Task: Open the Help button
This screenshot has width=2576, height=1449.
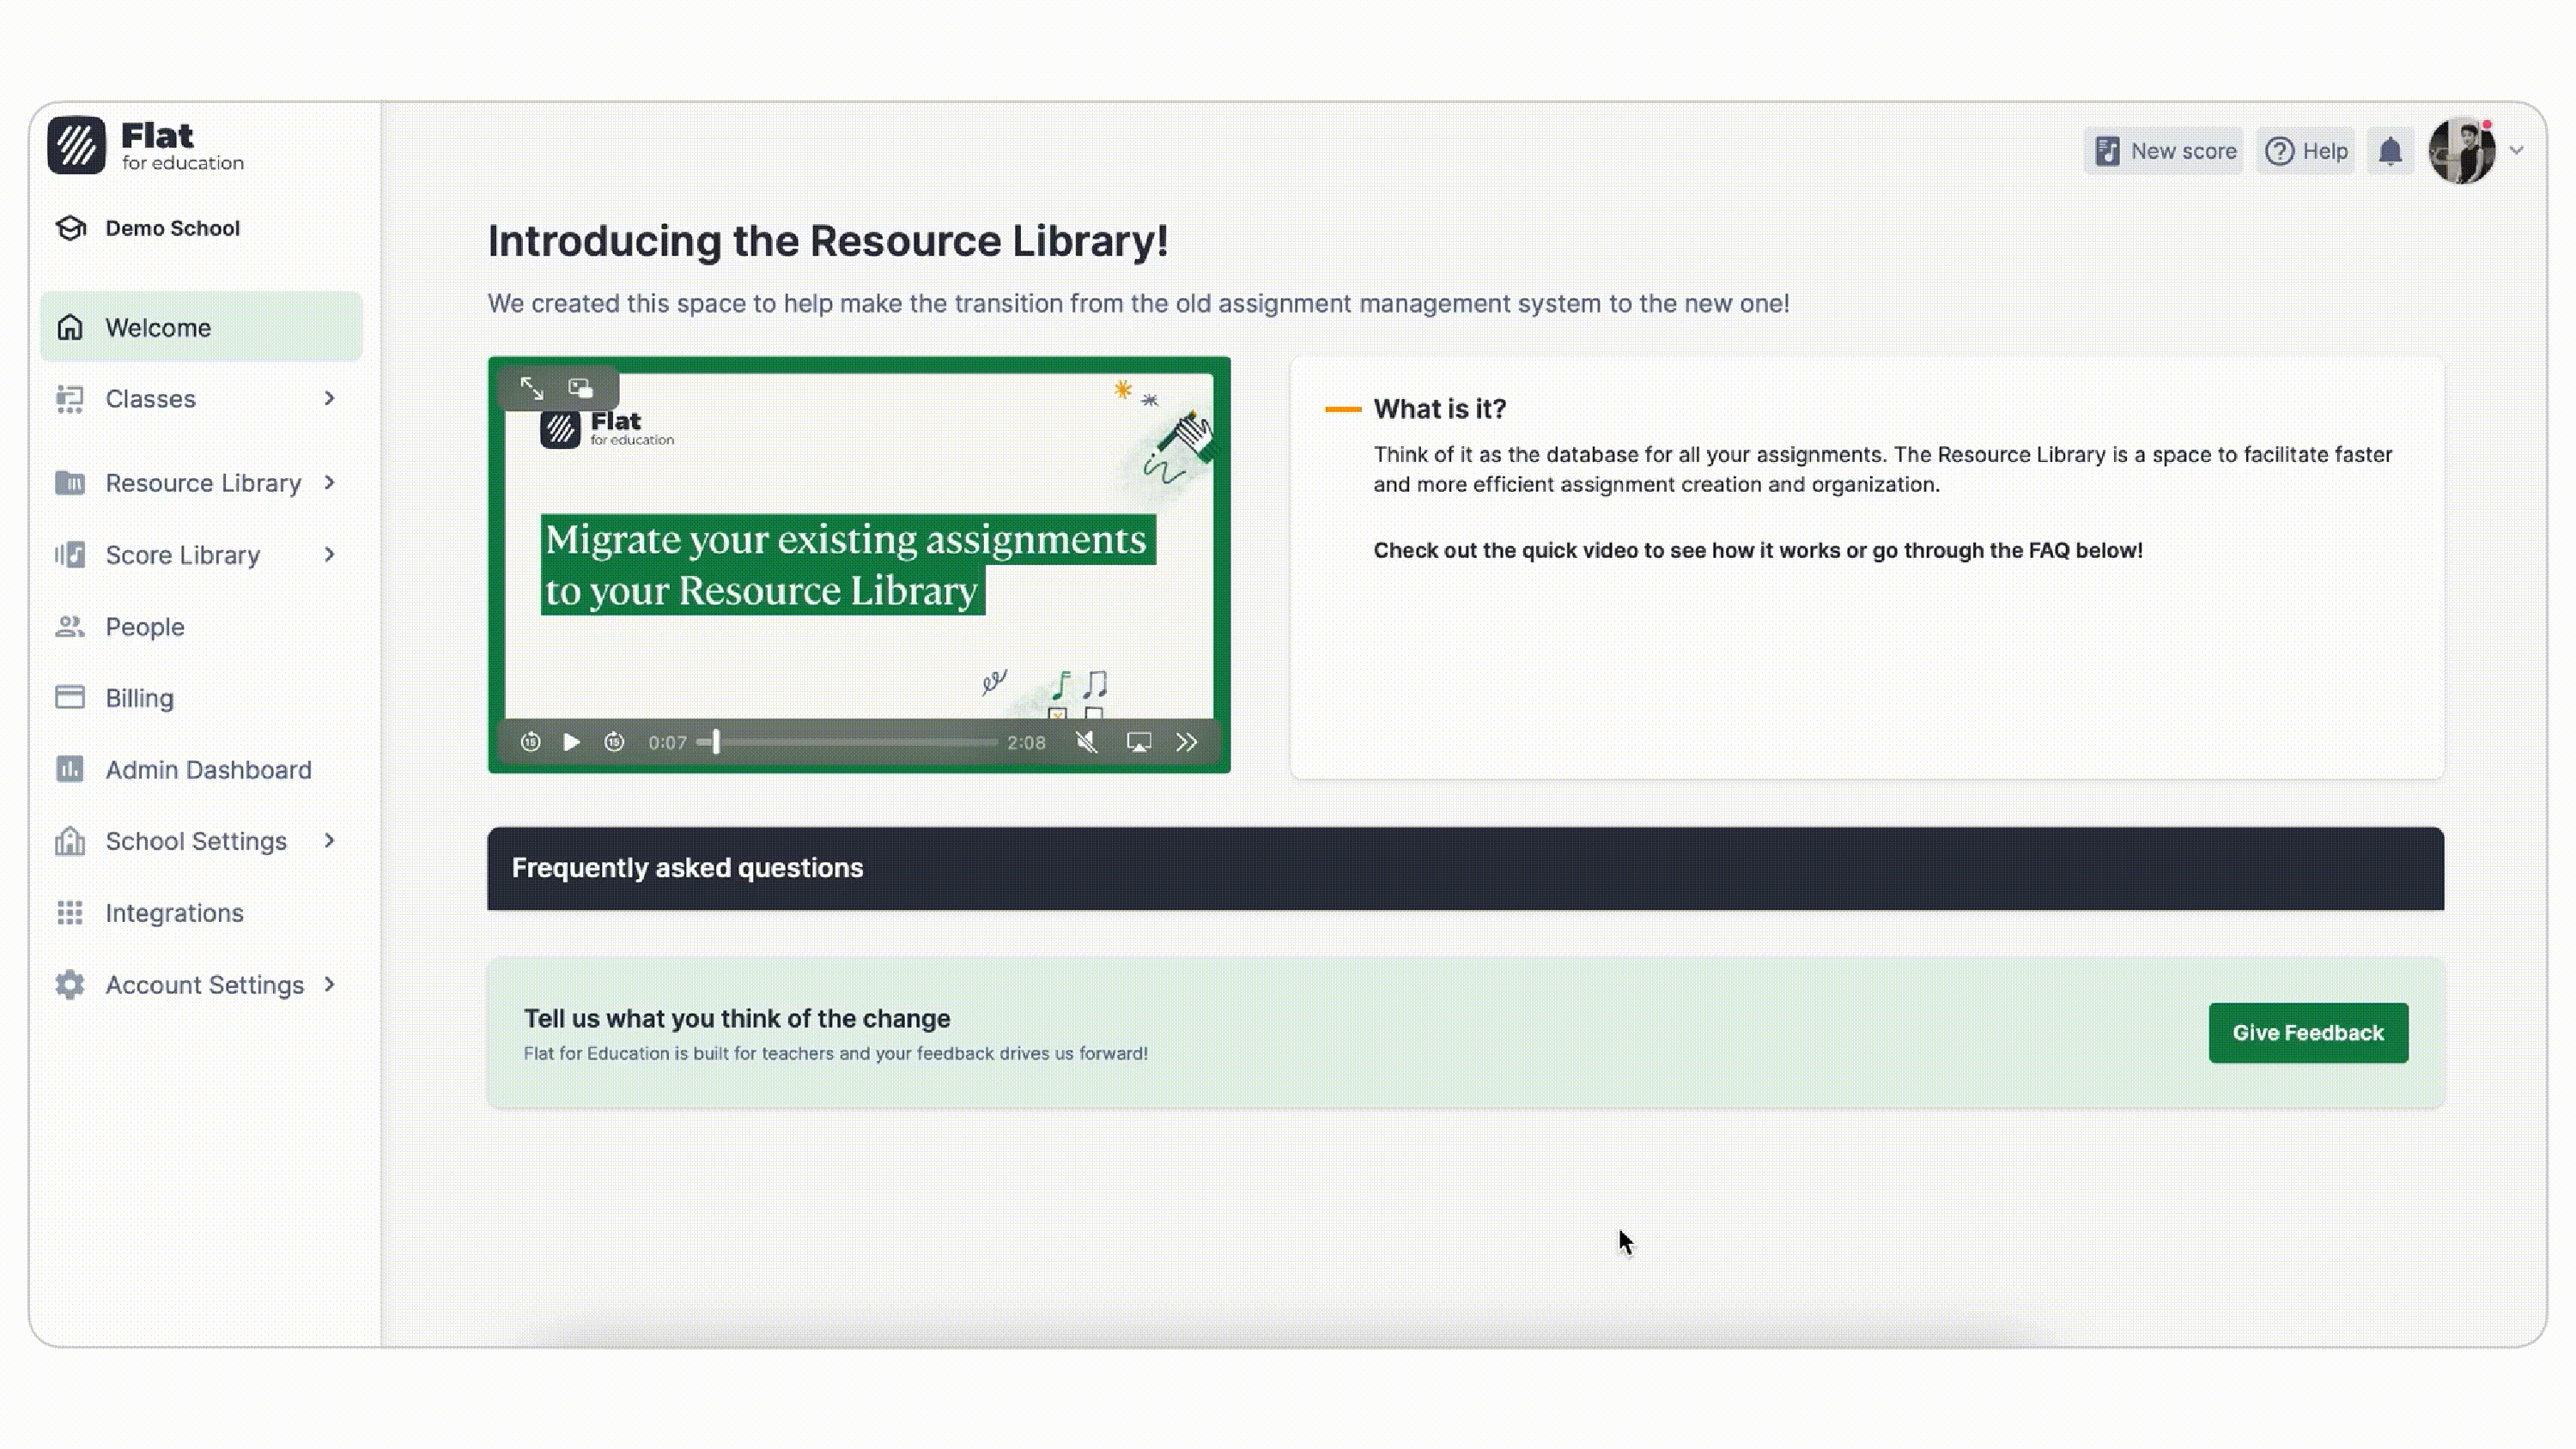Action: pyautogui.click(x=2306, y=151)
